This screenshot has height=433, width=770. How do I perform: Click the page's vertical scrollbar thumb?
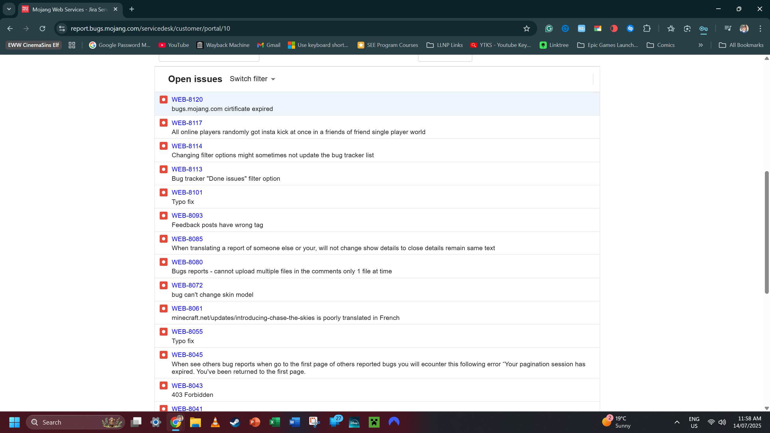coord(766,232)
